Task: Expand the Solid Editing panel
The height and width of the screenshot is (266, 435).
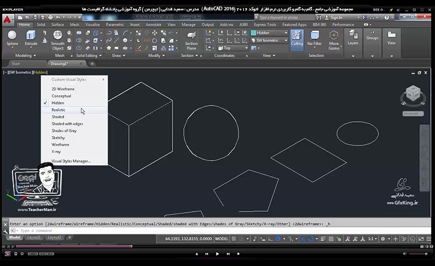Action: [89, 55]
